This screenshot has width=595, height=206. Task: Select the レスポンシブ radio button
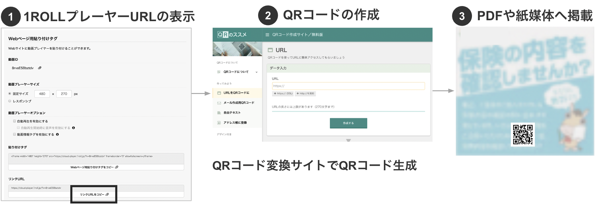[10, 101]
